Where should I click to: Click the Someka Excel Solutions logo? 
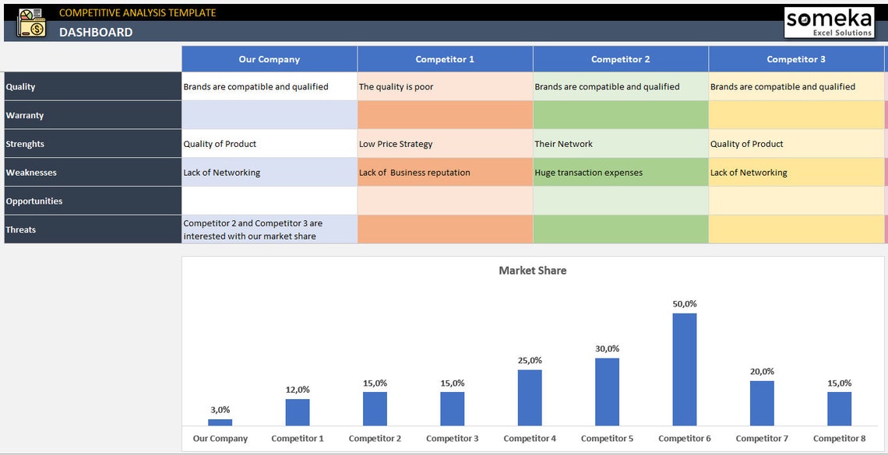828,22
